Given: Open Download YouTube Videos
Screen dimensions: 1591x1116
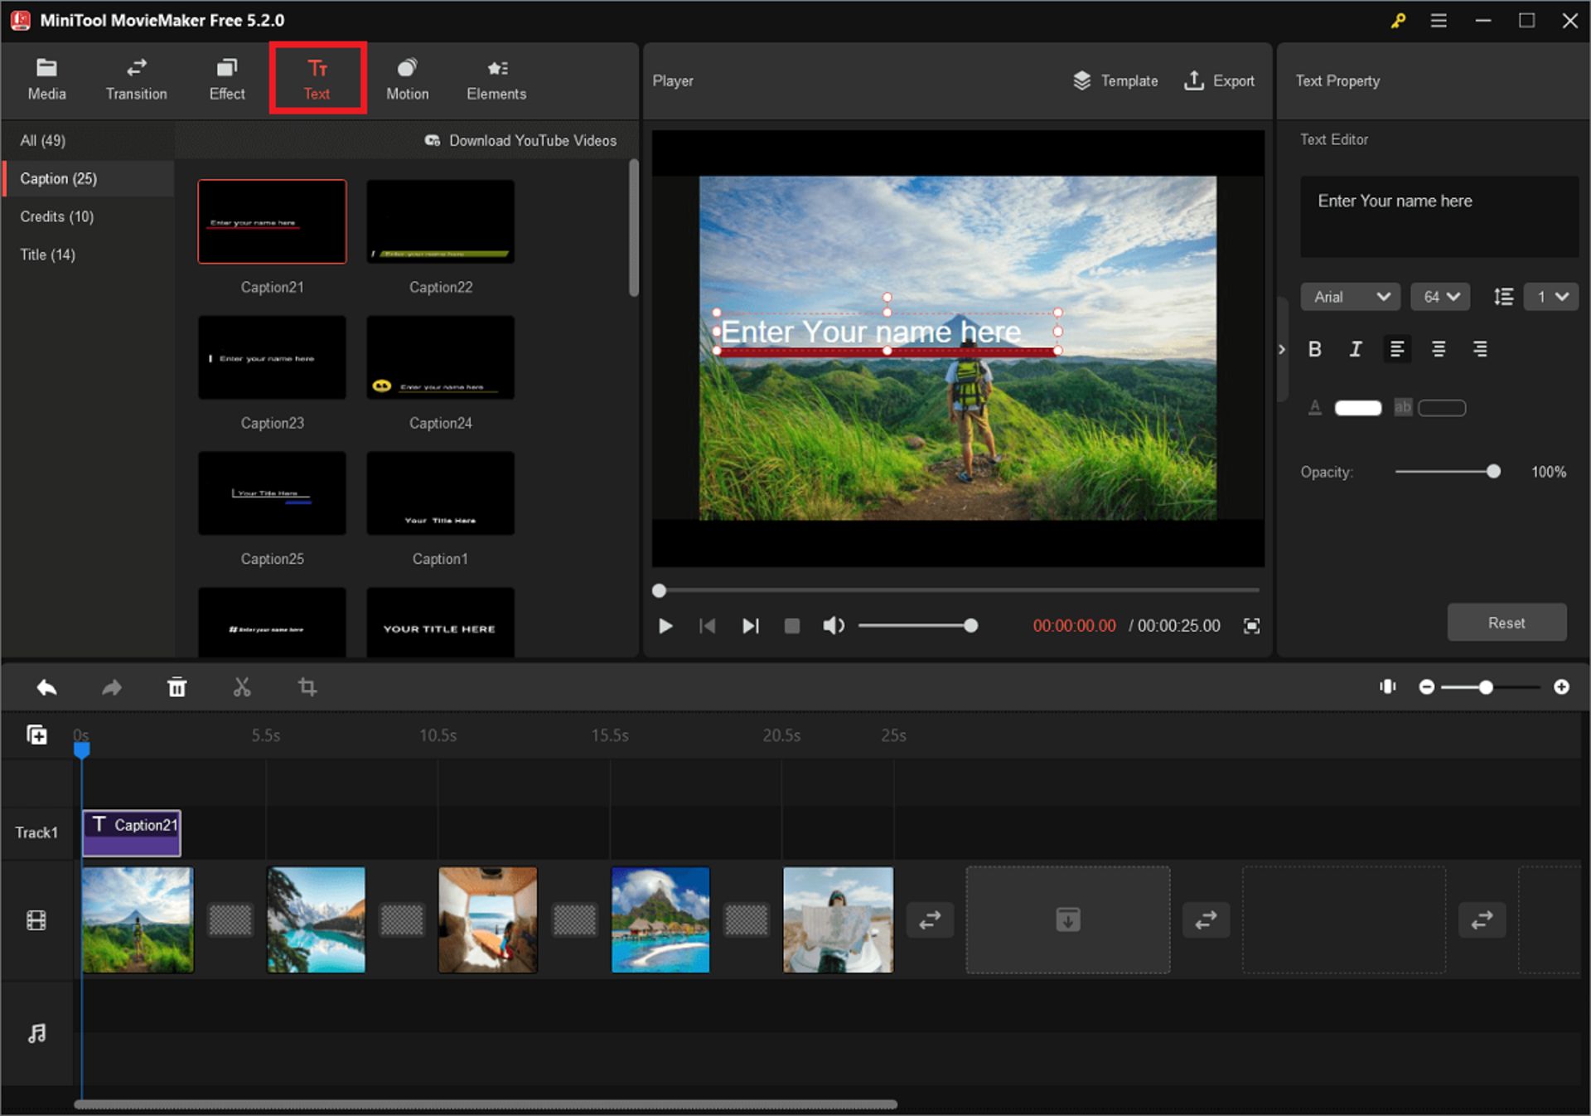Looking at the screenshot, I should pyautogui.click(x=521, y=140).
